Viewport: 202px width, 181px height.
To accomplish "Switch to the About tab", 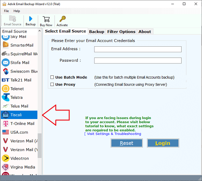I will point(145,32).
